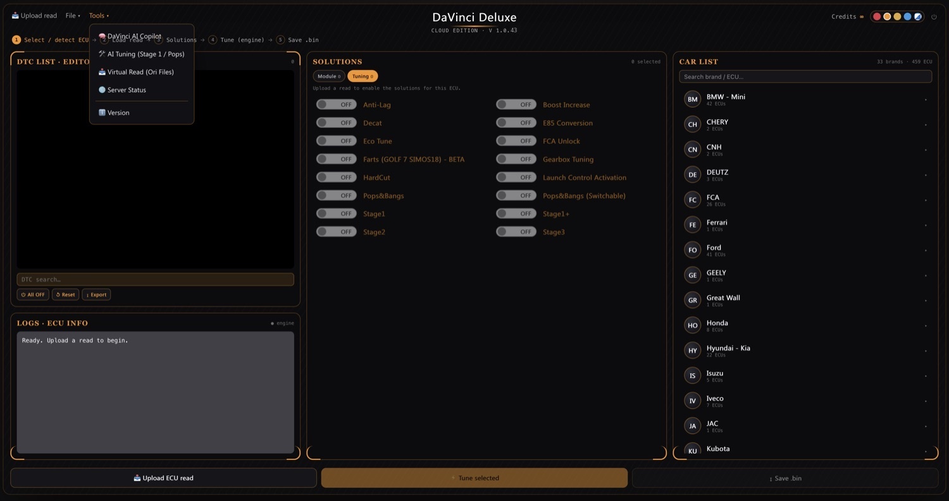This screenshot has width=949, height=501.
Task: Click the All OFF button
Action: tap(33, 294)
